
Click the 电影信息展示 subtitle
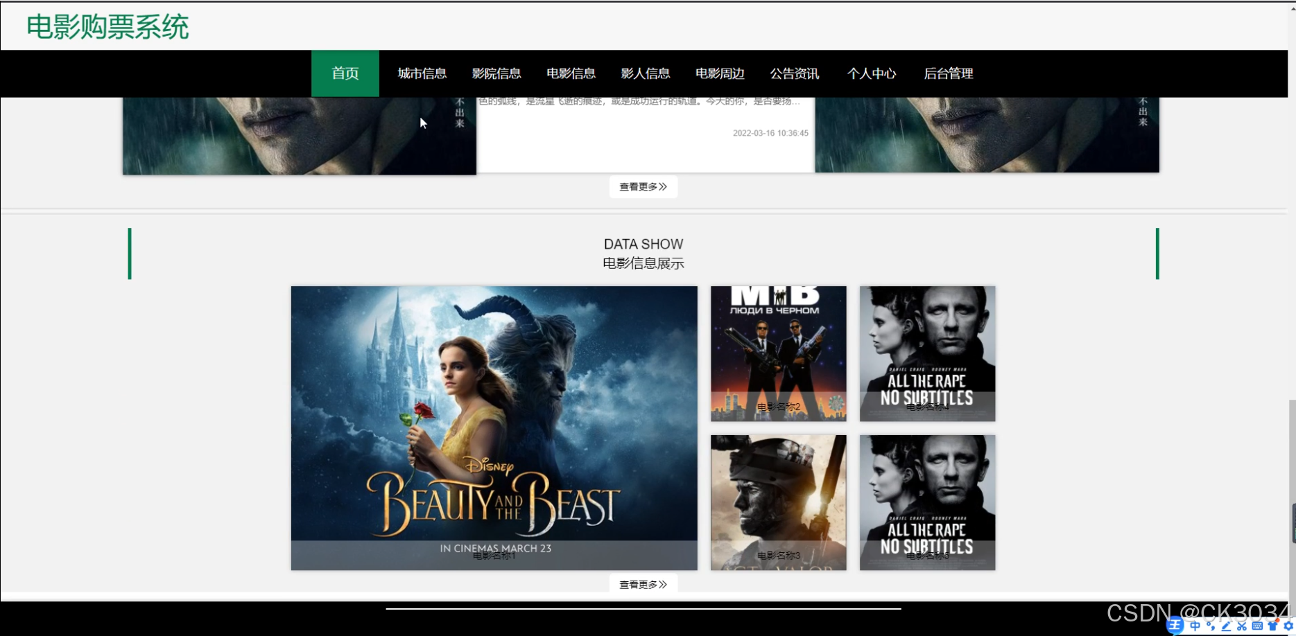643,263
